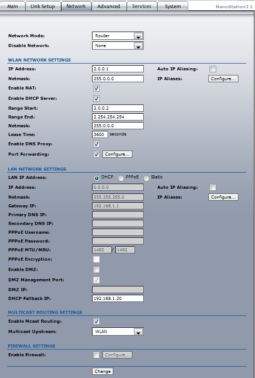255x378 pixels.
Task: Click the Secondary DNS IP field
Action: [x=118, y=223]
